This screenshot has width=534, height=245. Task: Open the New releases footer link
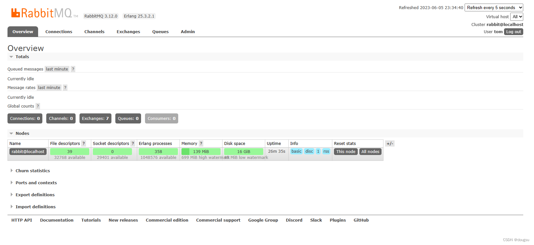pyautogui.click(x=123, y=220)
